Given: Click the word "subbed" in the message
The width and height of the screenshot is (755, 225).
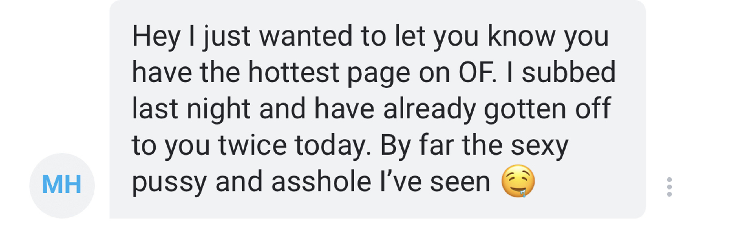Looking at the screenshot, I should (569, 73).
